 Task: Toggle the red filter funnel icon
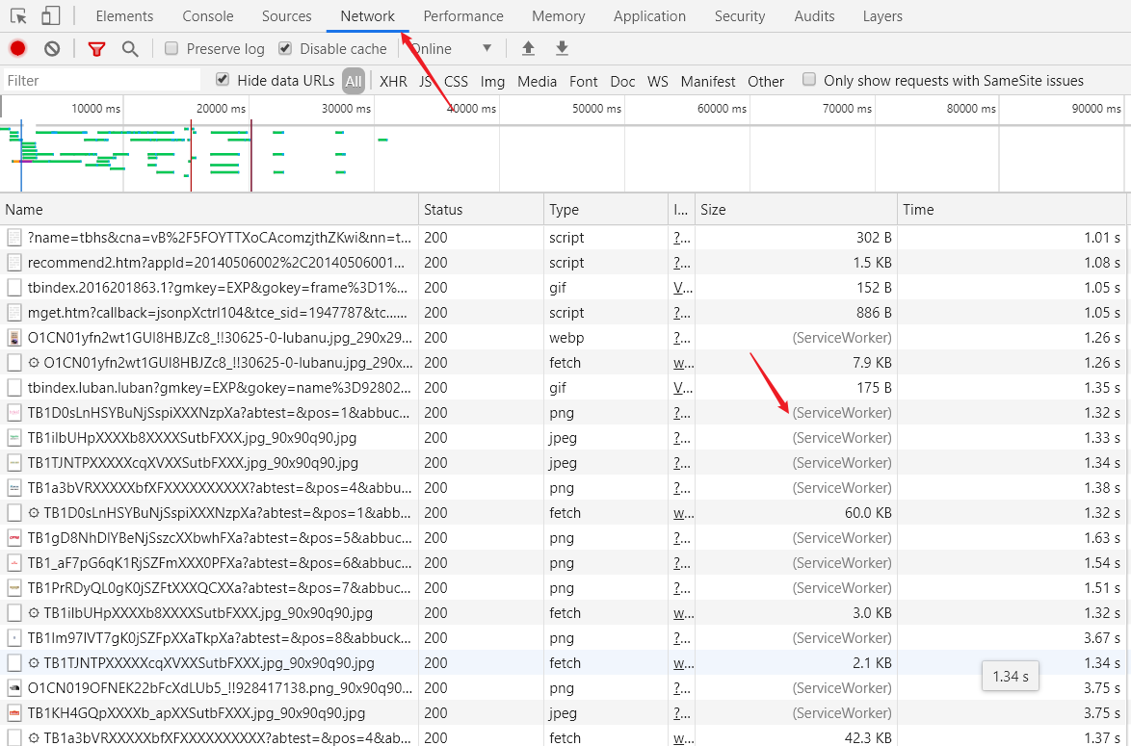tap(96, 49)
